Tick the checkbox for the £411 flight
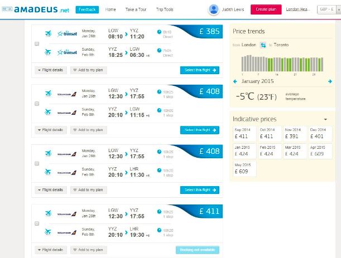 point(37,223)
